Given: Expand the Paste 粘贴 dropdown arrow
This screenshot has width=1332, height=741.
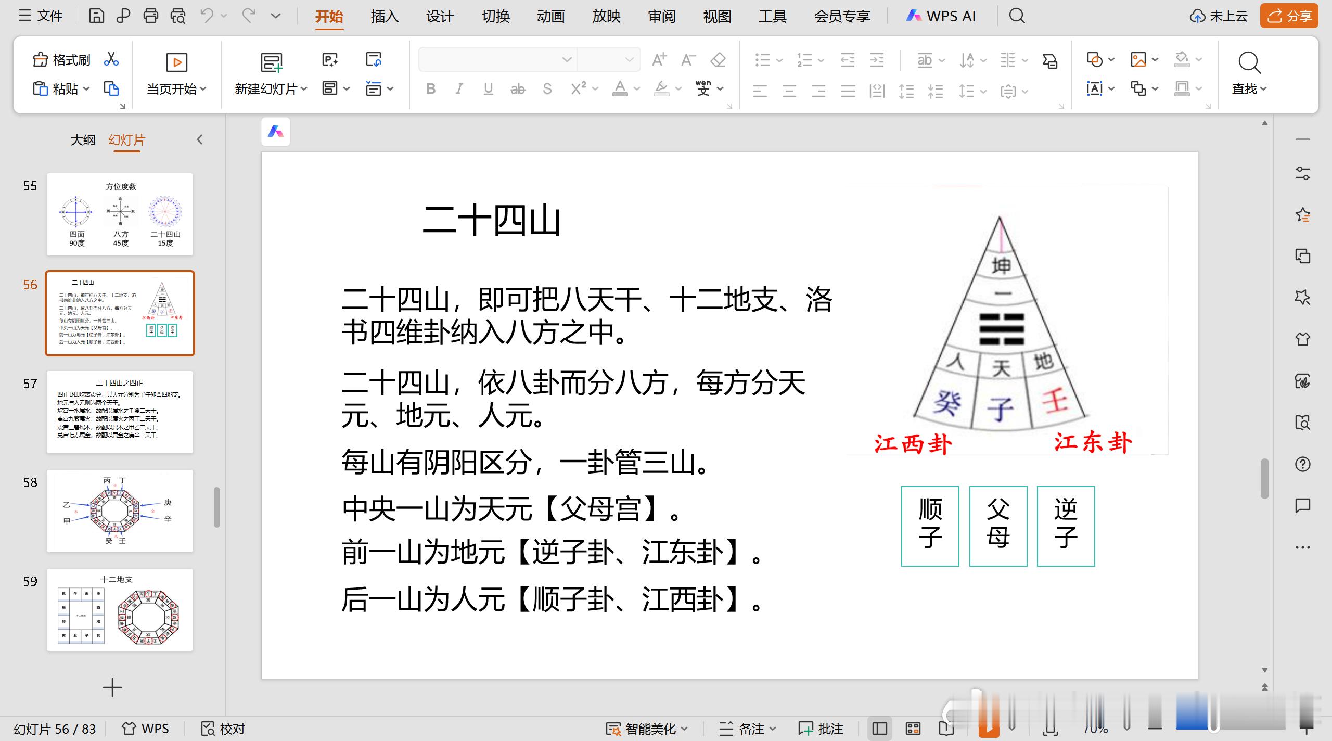Looking at the screenshot, I should 86,89.
